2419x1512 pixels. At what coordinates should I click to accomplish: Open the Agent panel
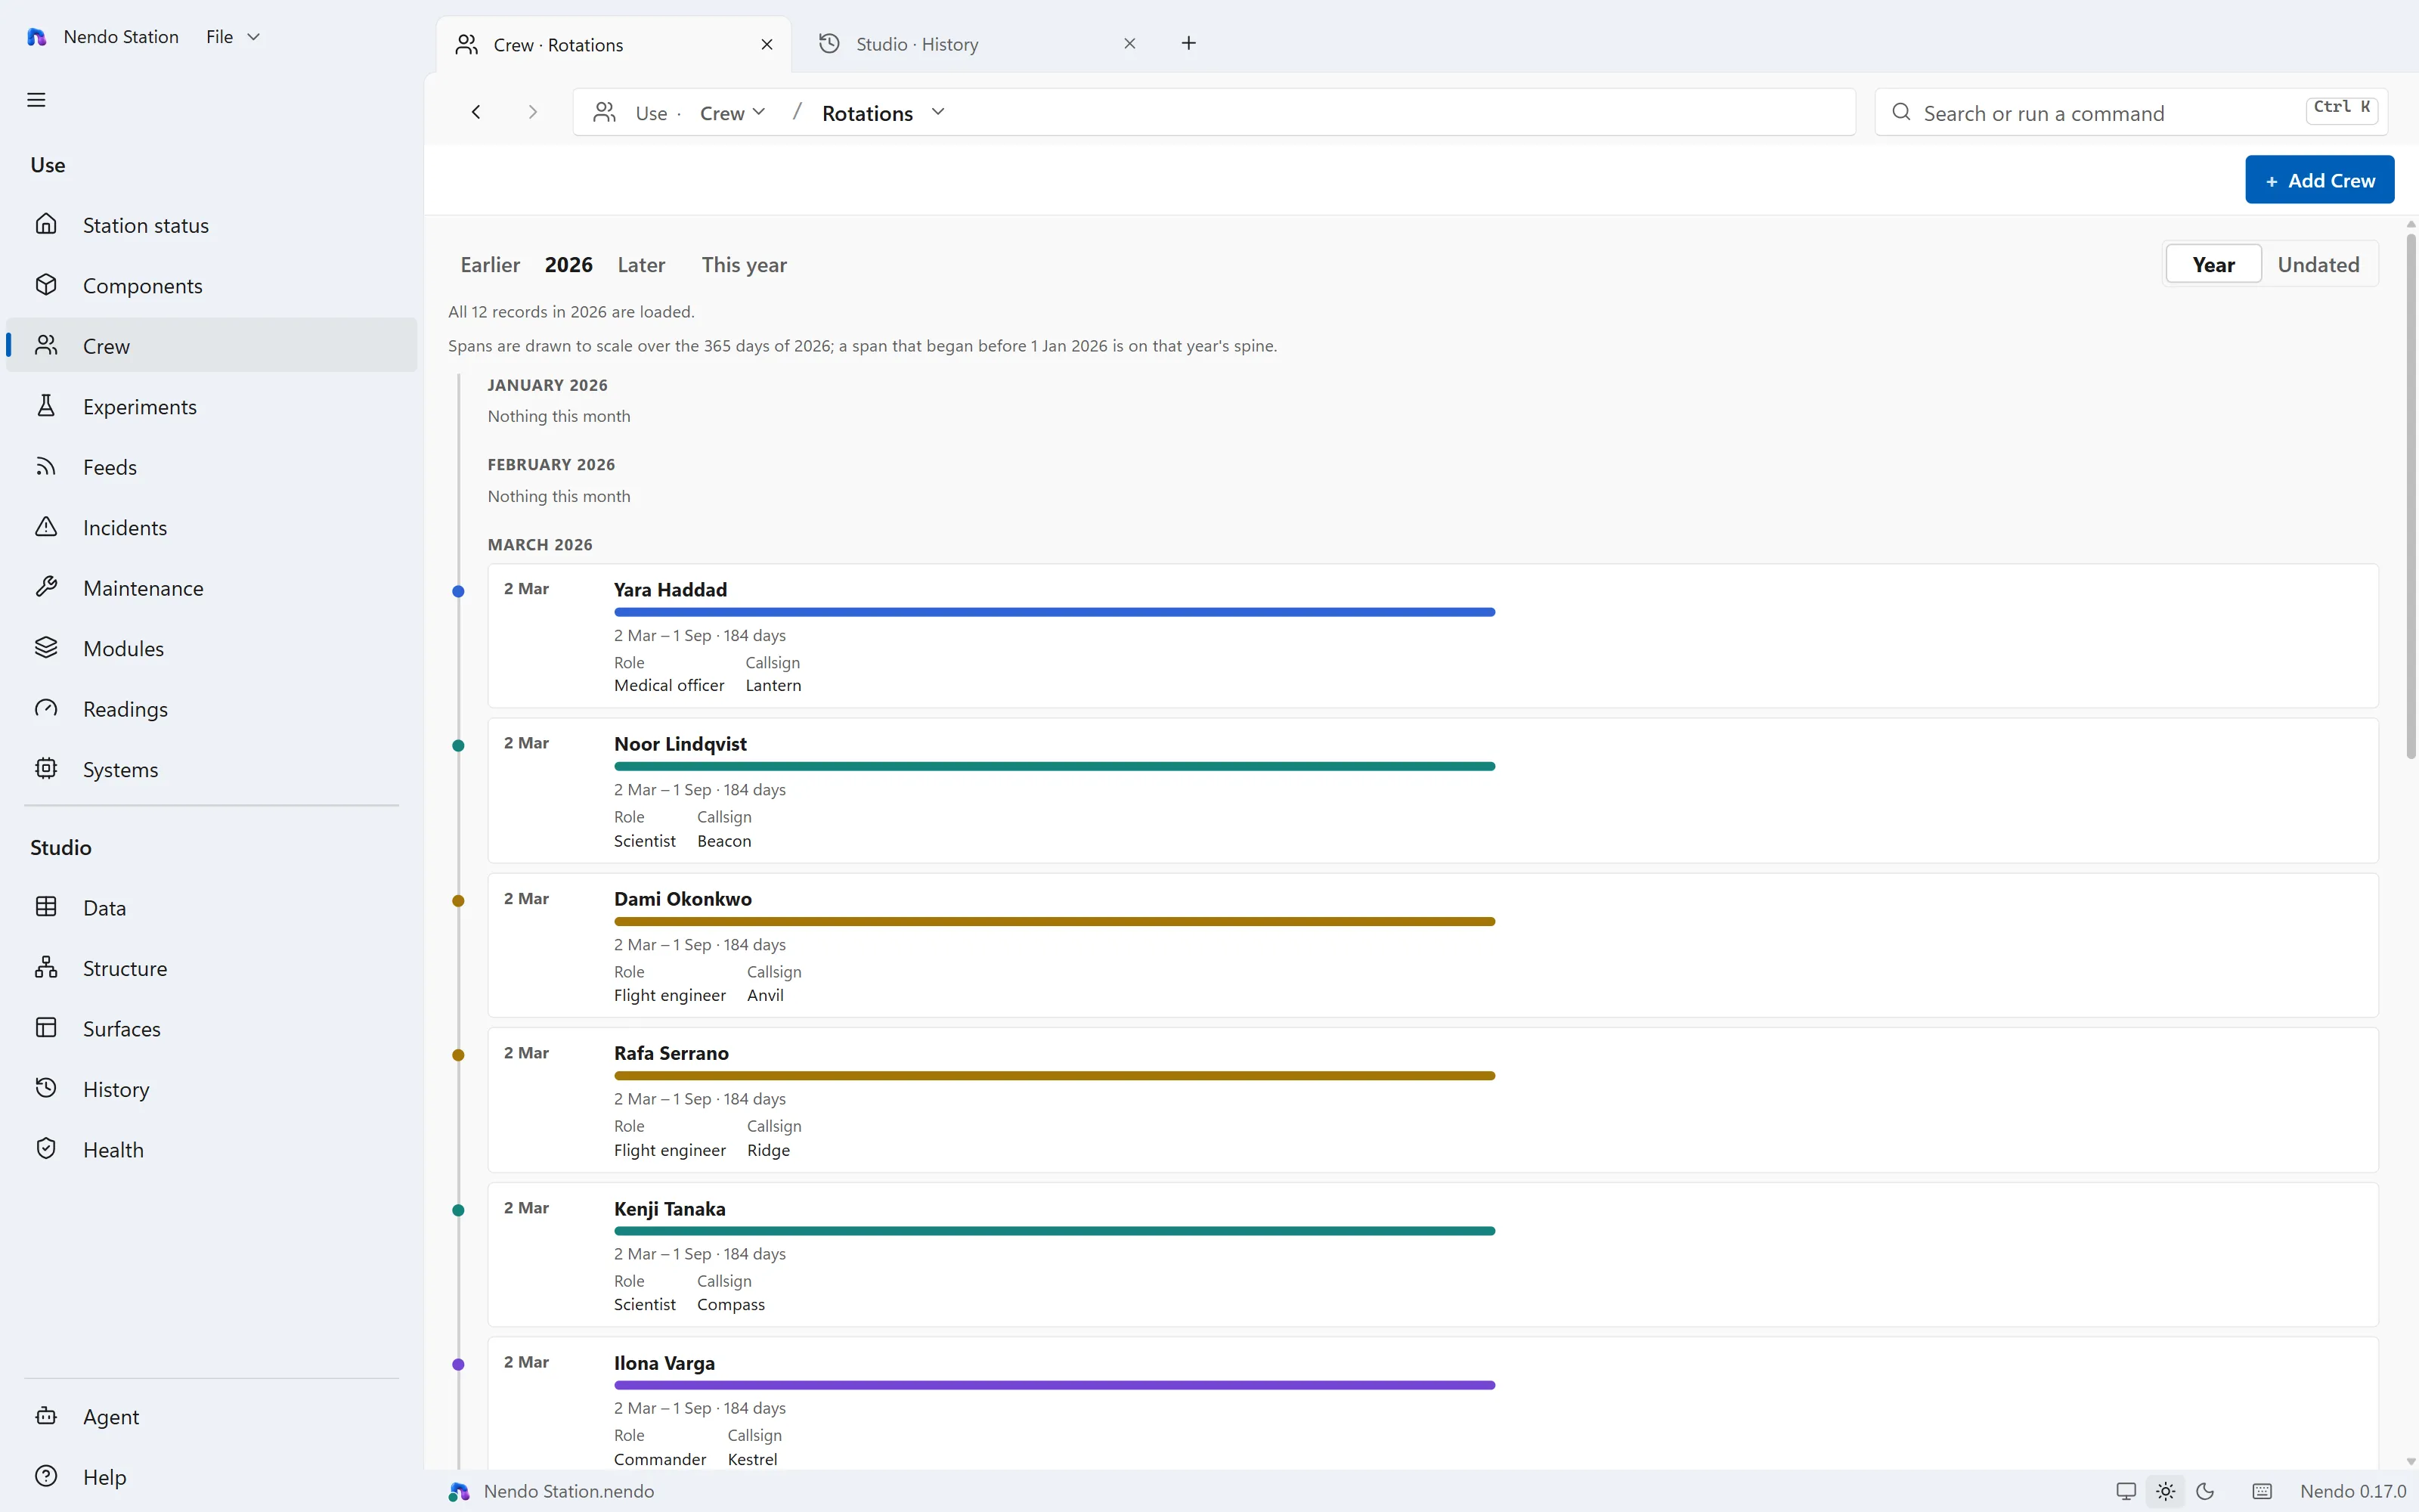click(212, 1416)
